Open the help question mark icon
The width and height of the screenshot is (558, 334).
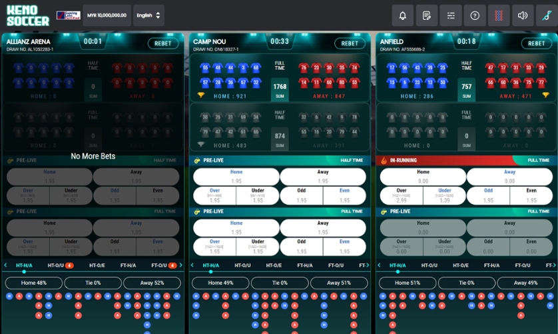click(475, 15)
